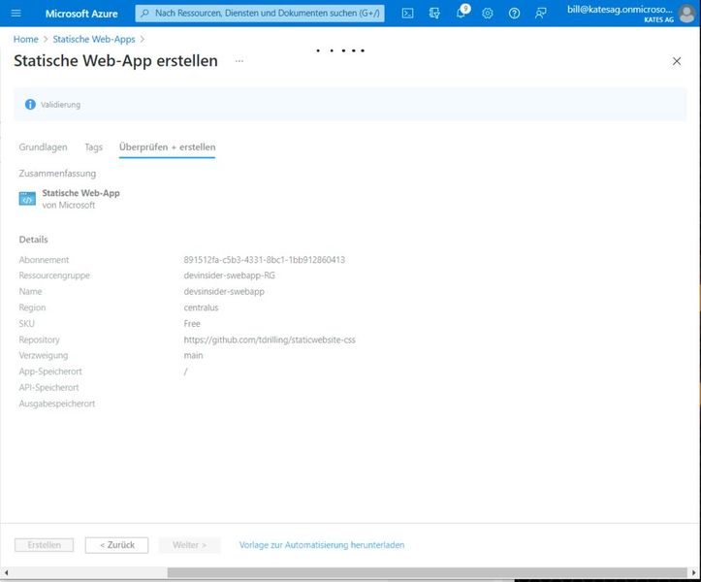
Task: Click the App-Speicherort label
Action: pyautogui.click(x=50, y=372)
